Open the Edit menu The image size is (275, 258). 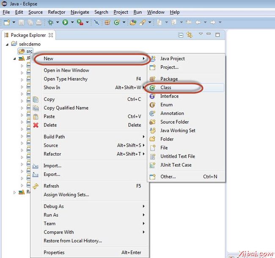point(19,12)
